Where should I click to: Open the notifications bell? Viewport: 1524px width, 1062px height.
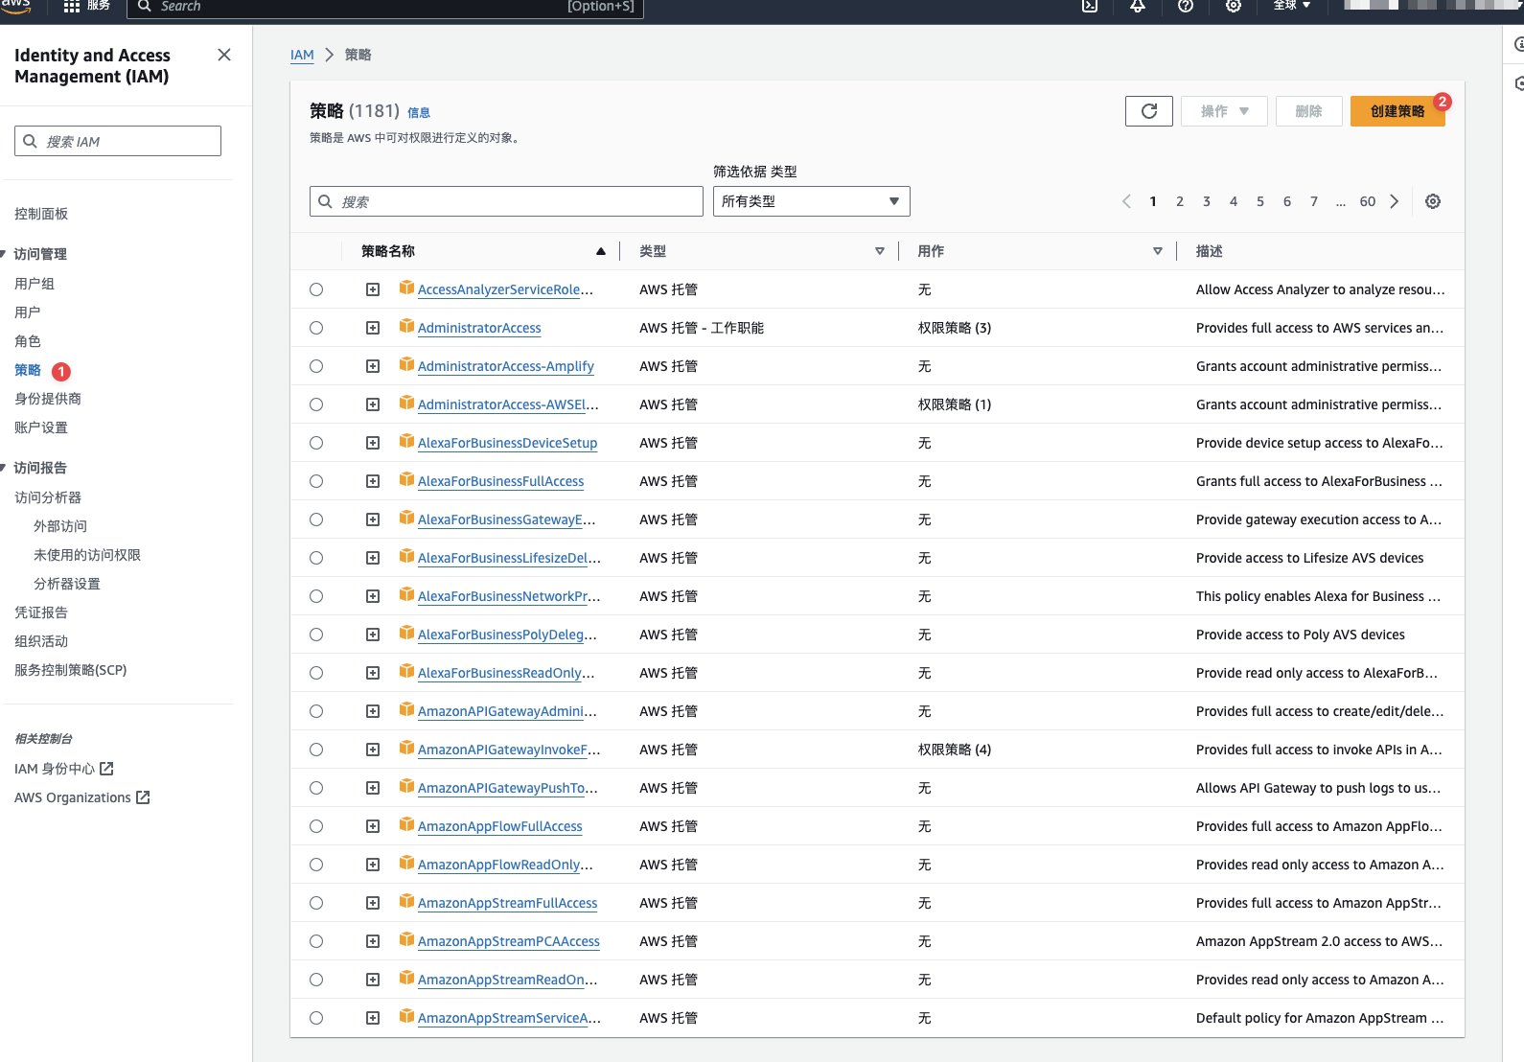pyautogui.click(x=1138, y=6)
